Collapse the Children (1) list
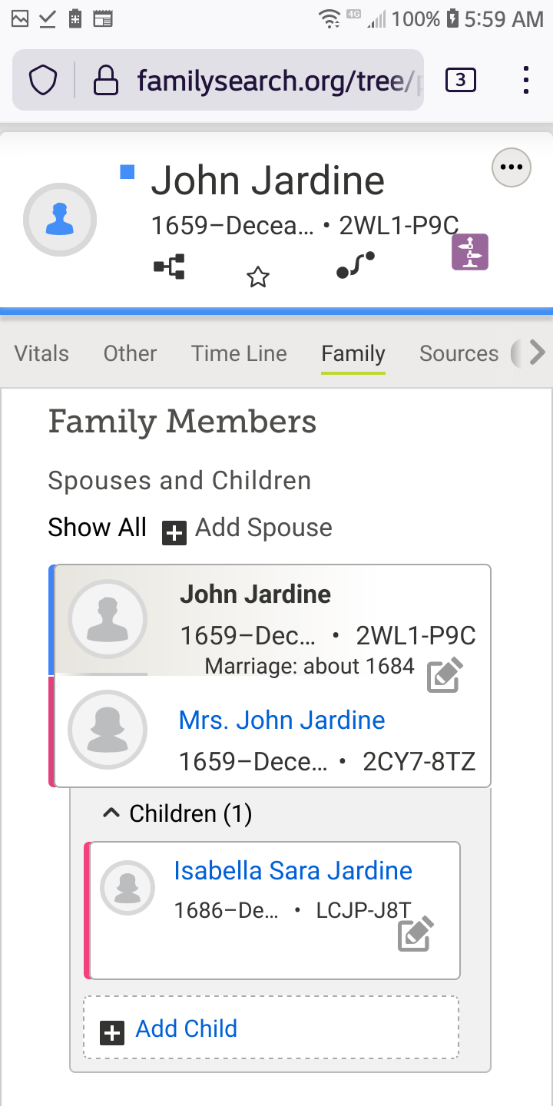This screenshot has width=553, height=1106. tap(112, 813)
